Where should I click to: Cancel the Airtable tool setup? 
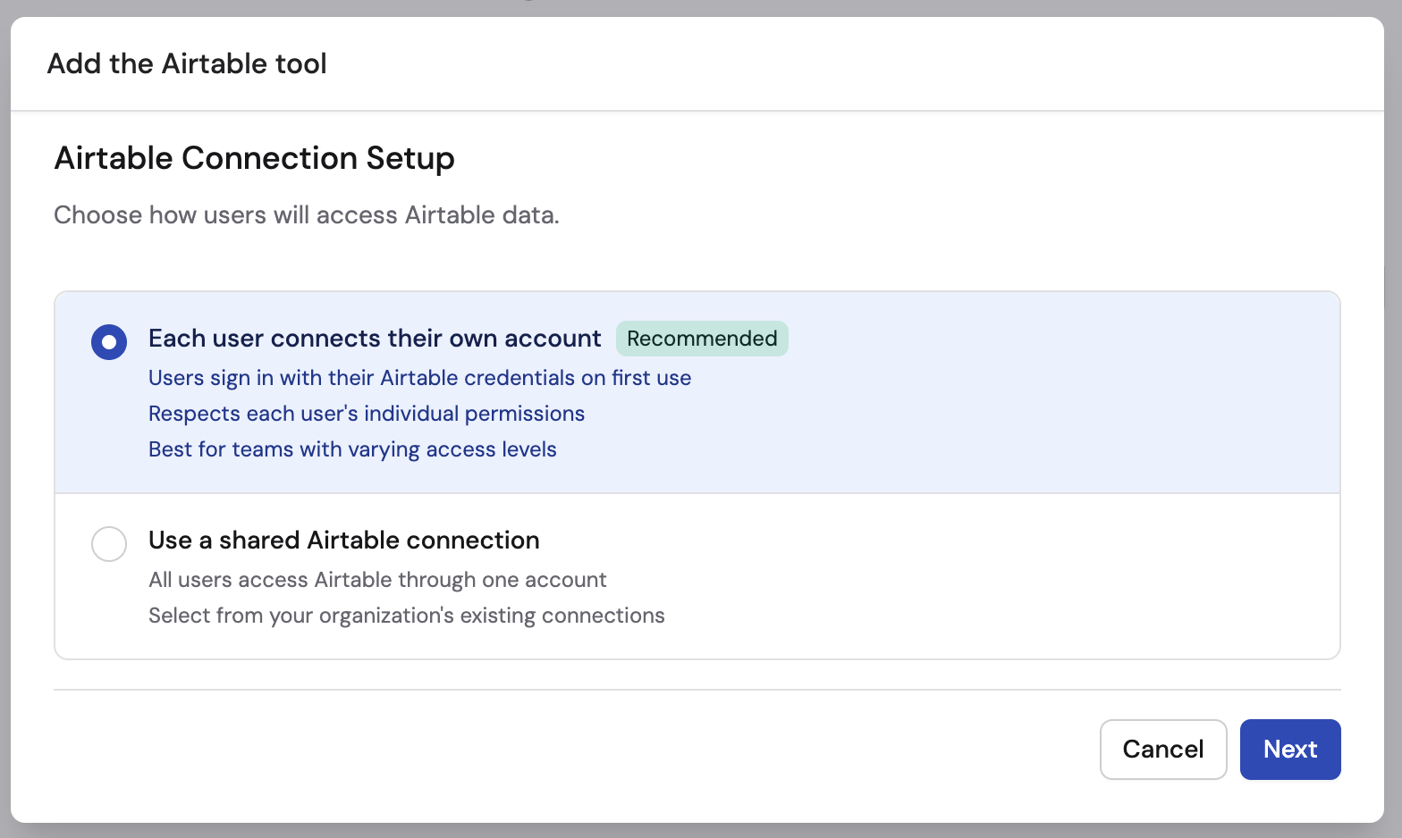pos(1163,750)
